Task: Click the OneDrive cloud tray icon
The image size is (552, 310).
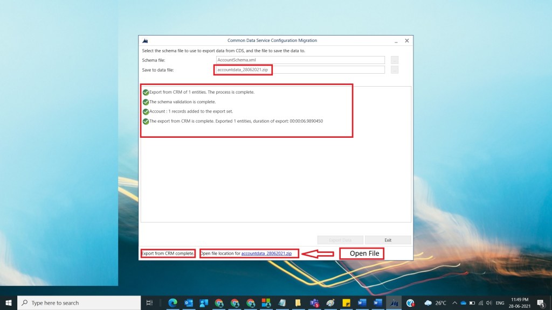Action: tap(463, 303)
